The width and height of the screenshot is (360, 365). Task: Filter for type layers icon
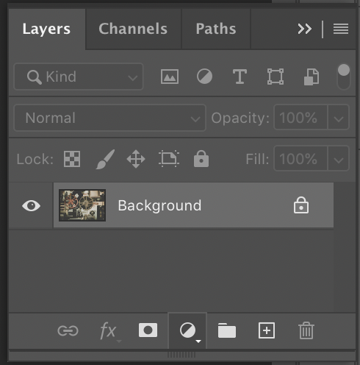coord(240,77)
